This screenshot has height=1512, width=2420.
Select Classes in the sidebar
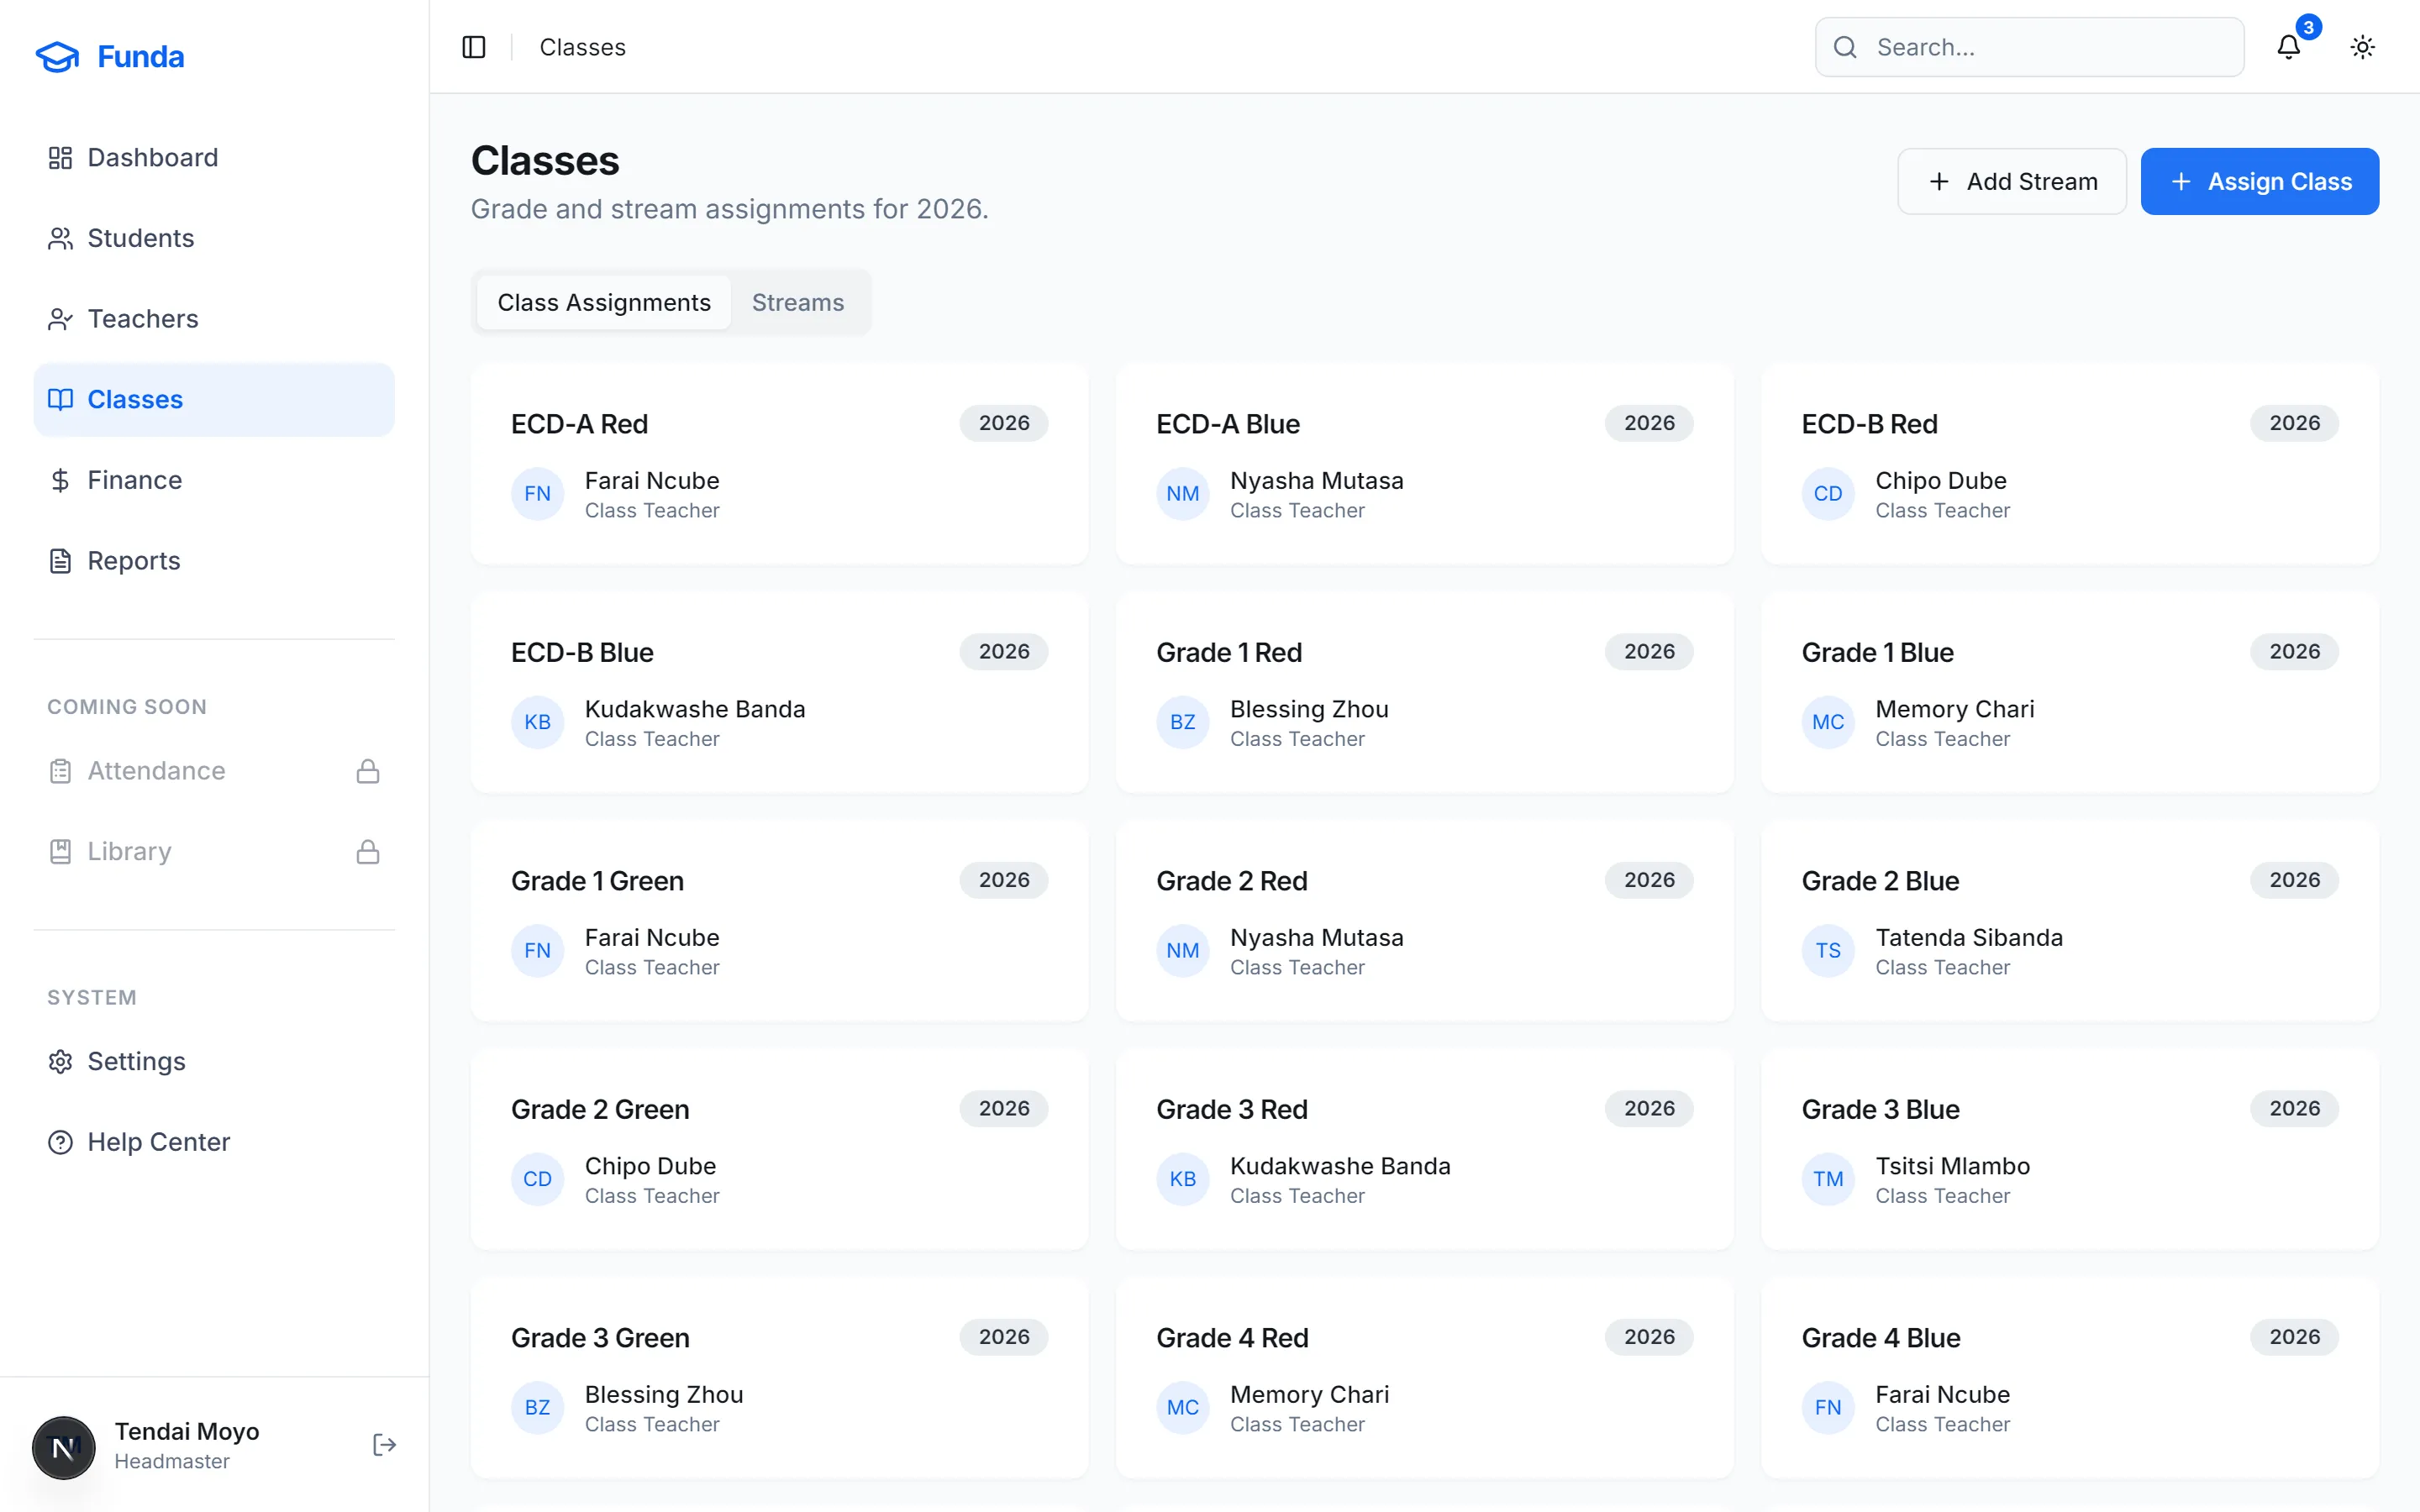[214, 399]
